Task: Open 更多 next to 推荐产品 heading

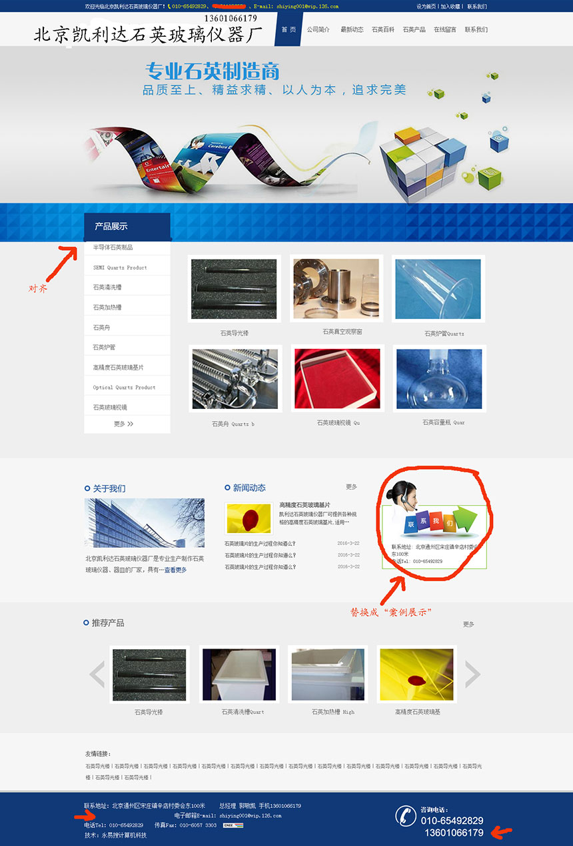Action: tap(469, 624)
